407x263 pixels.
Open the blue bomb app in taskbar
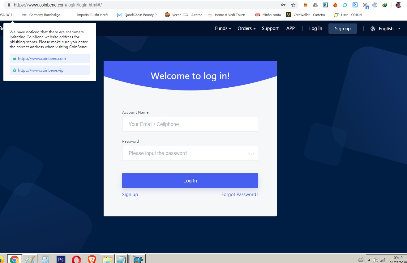click(x=138, y=259)
